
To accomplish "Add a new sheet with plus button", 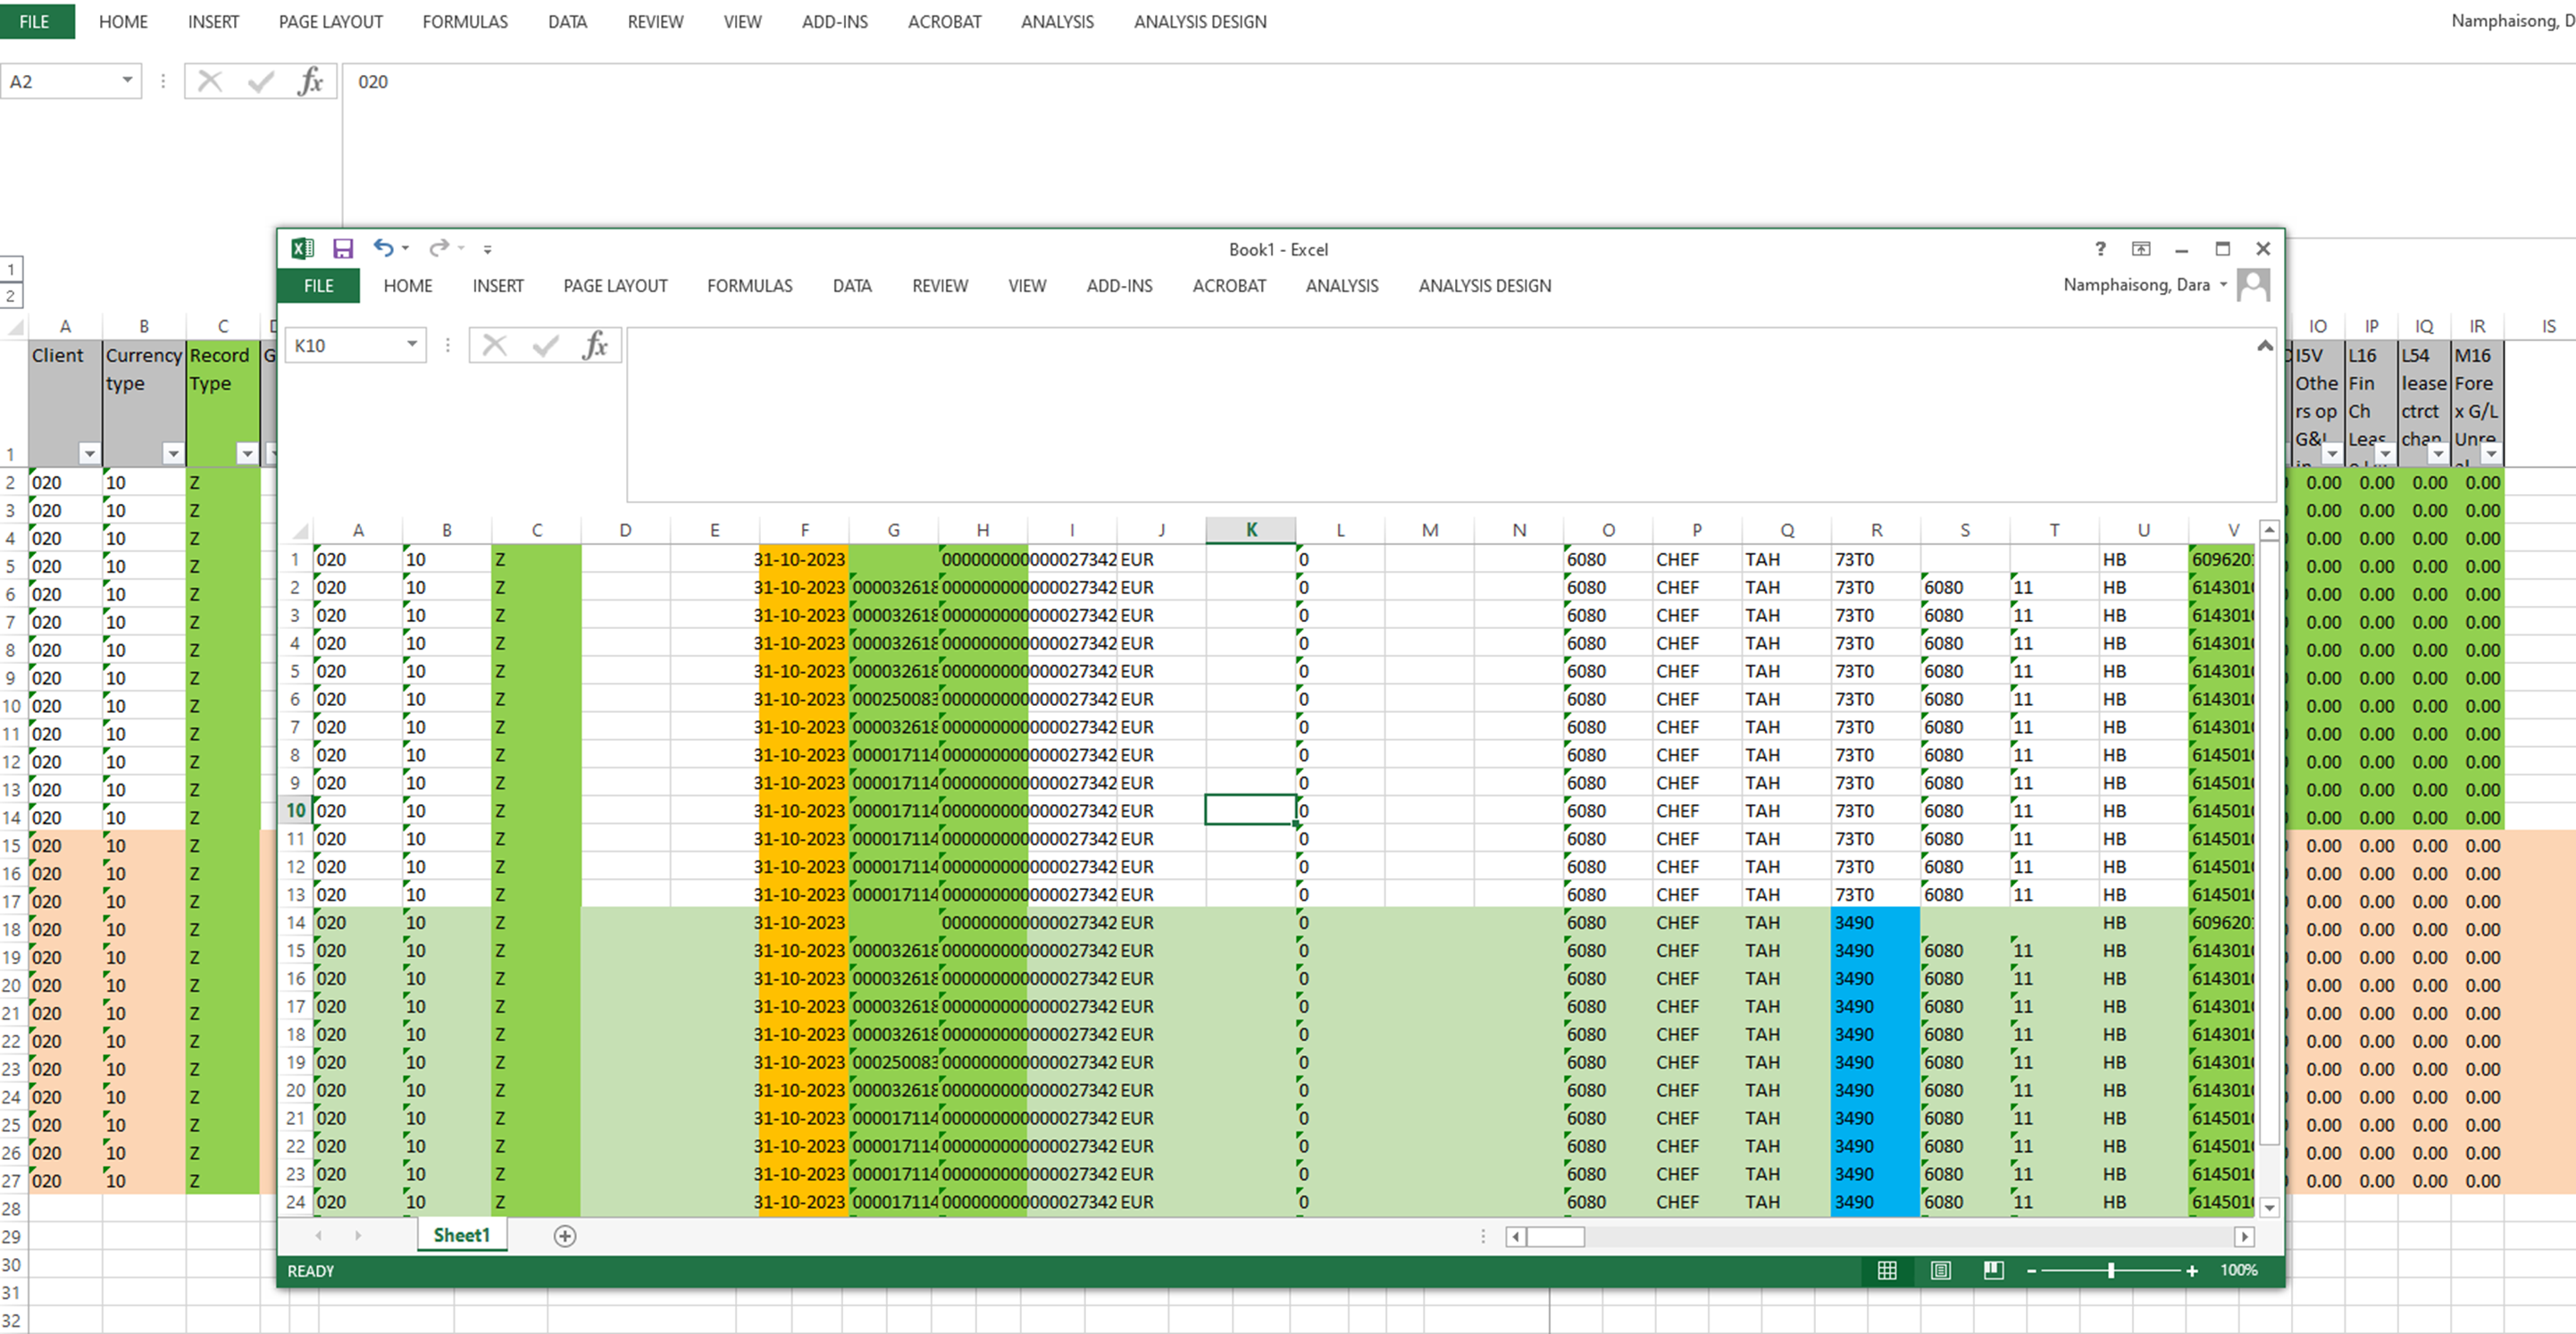I will (565, 1236).
